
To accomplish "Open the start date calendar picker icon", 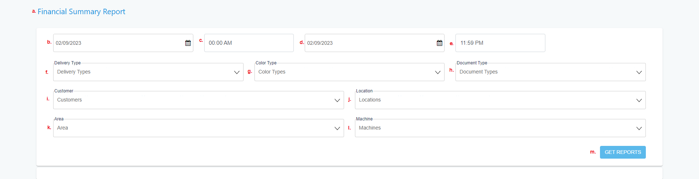I will pyautogui.click(x=188, y=43).
